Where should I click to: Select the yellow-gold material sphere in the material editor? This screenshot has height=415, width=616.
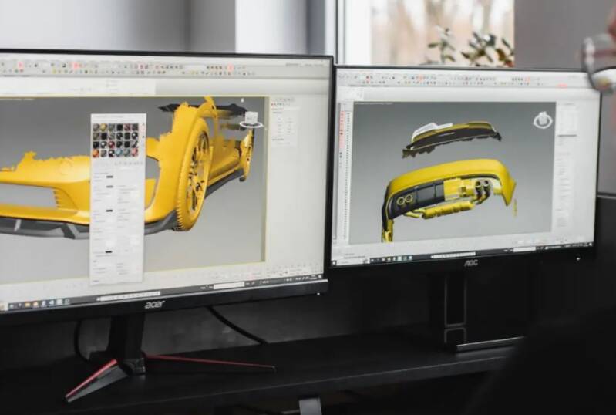pyautogui.click(x=103, y=127)
